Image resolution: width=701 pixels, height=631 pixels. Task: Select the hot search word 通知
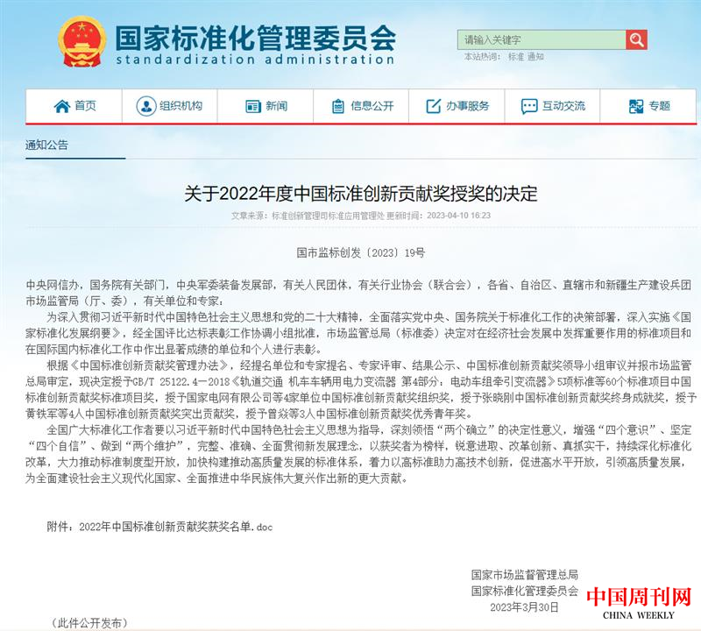pyautogui.click(x=535, y=57)
